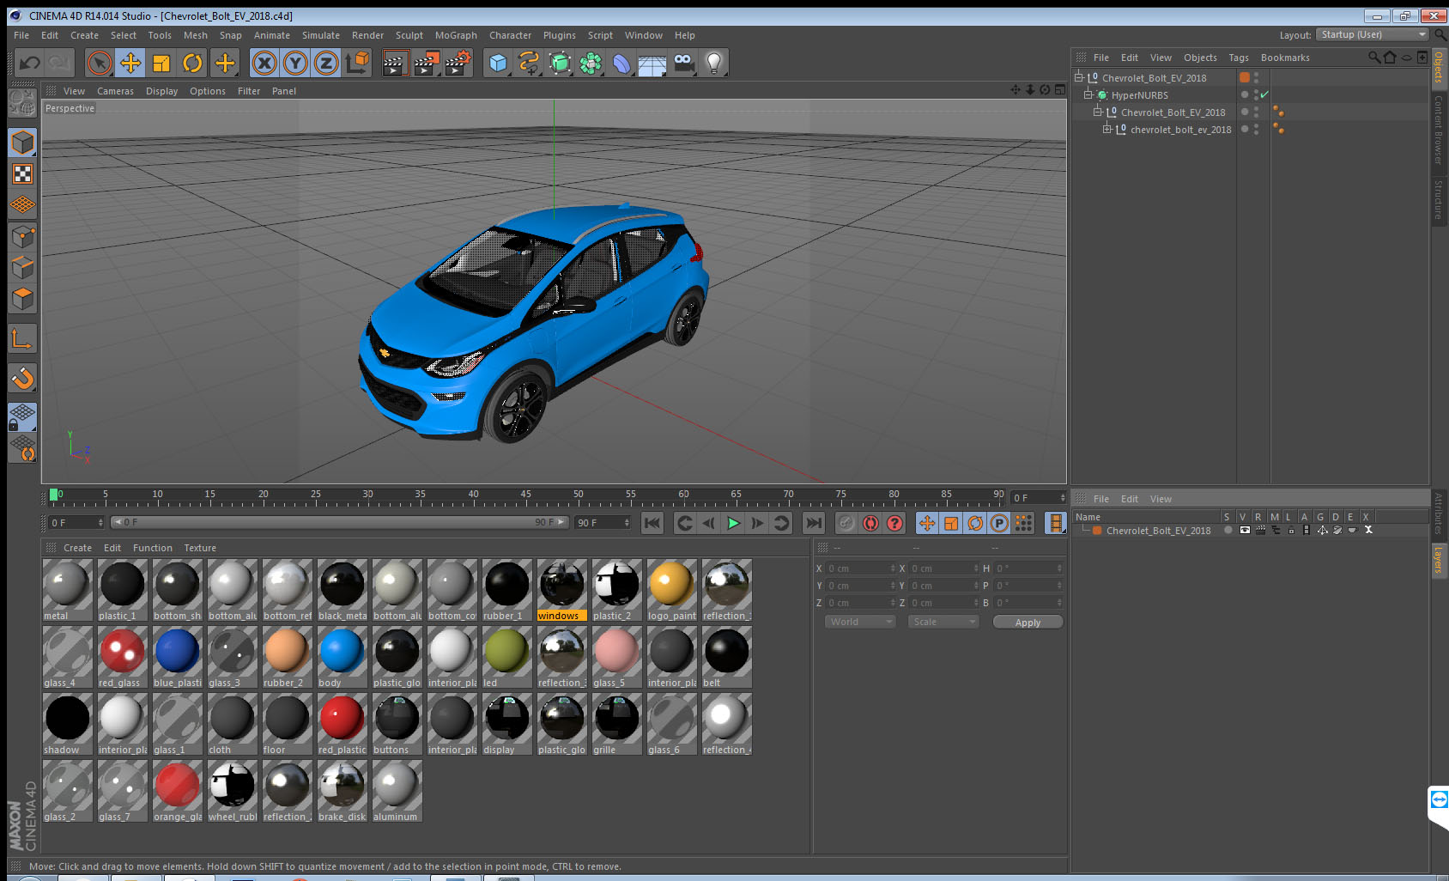This screenshot has height=881, width=1449.
Task: Collapse the nested Chevrolet_Bolt_EV_2018 null under HyperNURBS
Action: [1097, 112]
